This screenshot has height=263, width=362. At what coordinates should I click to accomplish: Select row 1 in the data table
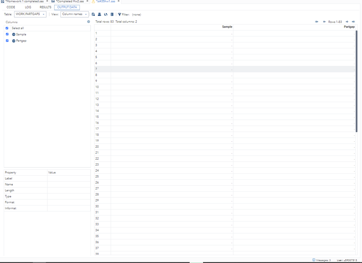[225, 33]
